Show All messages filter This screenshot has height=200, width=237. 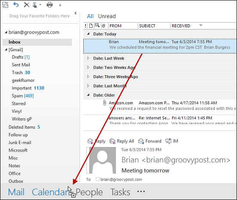tap(90, 16)
